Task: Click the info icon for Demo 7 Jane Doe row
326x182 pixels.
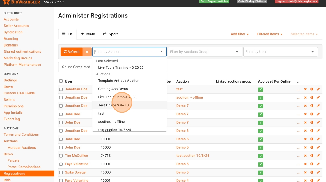Action: [x=312, y=114]
